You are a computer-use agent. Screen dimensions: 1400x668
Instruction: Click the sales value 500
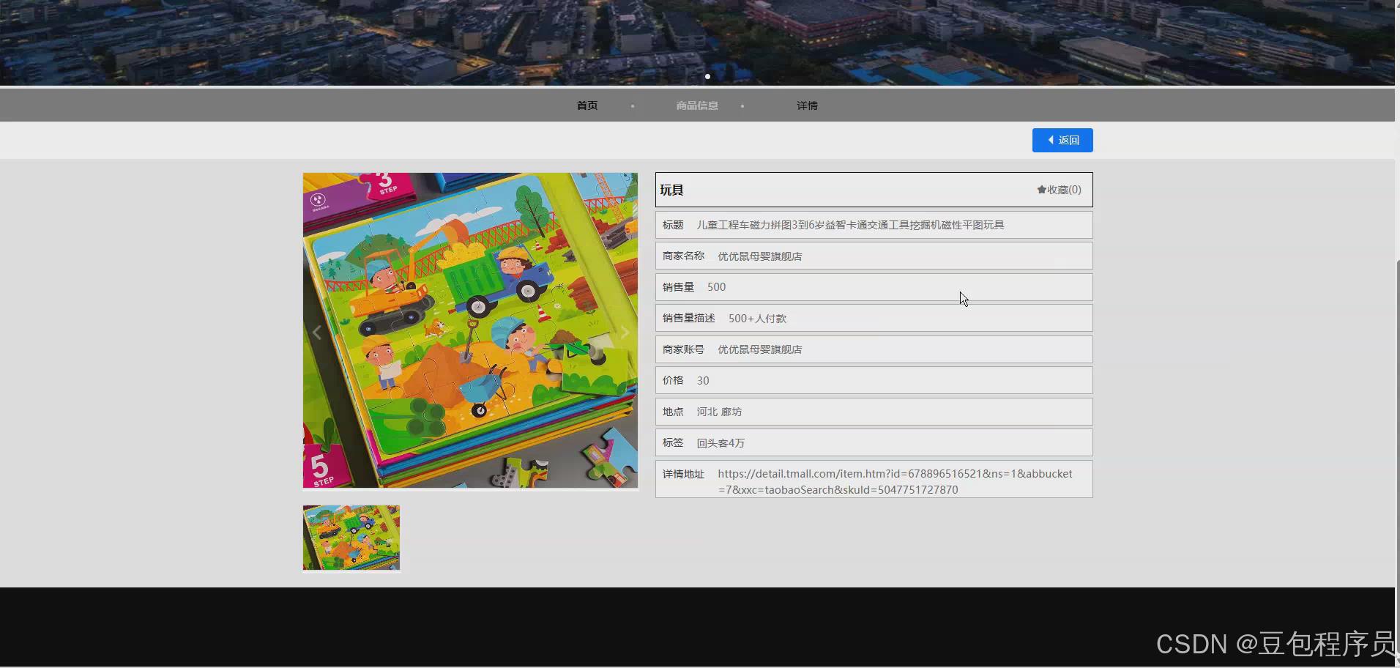[x=716, y=287]
